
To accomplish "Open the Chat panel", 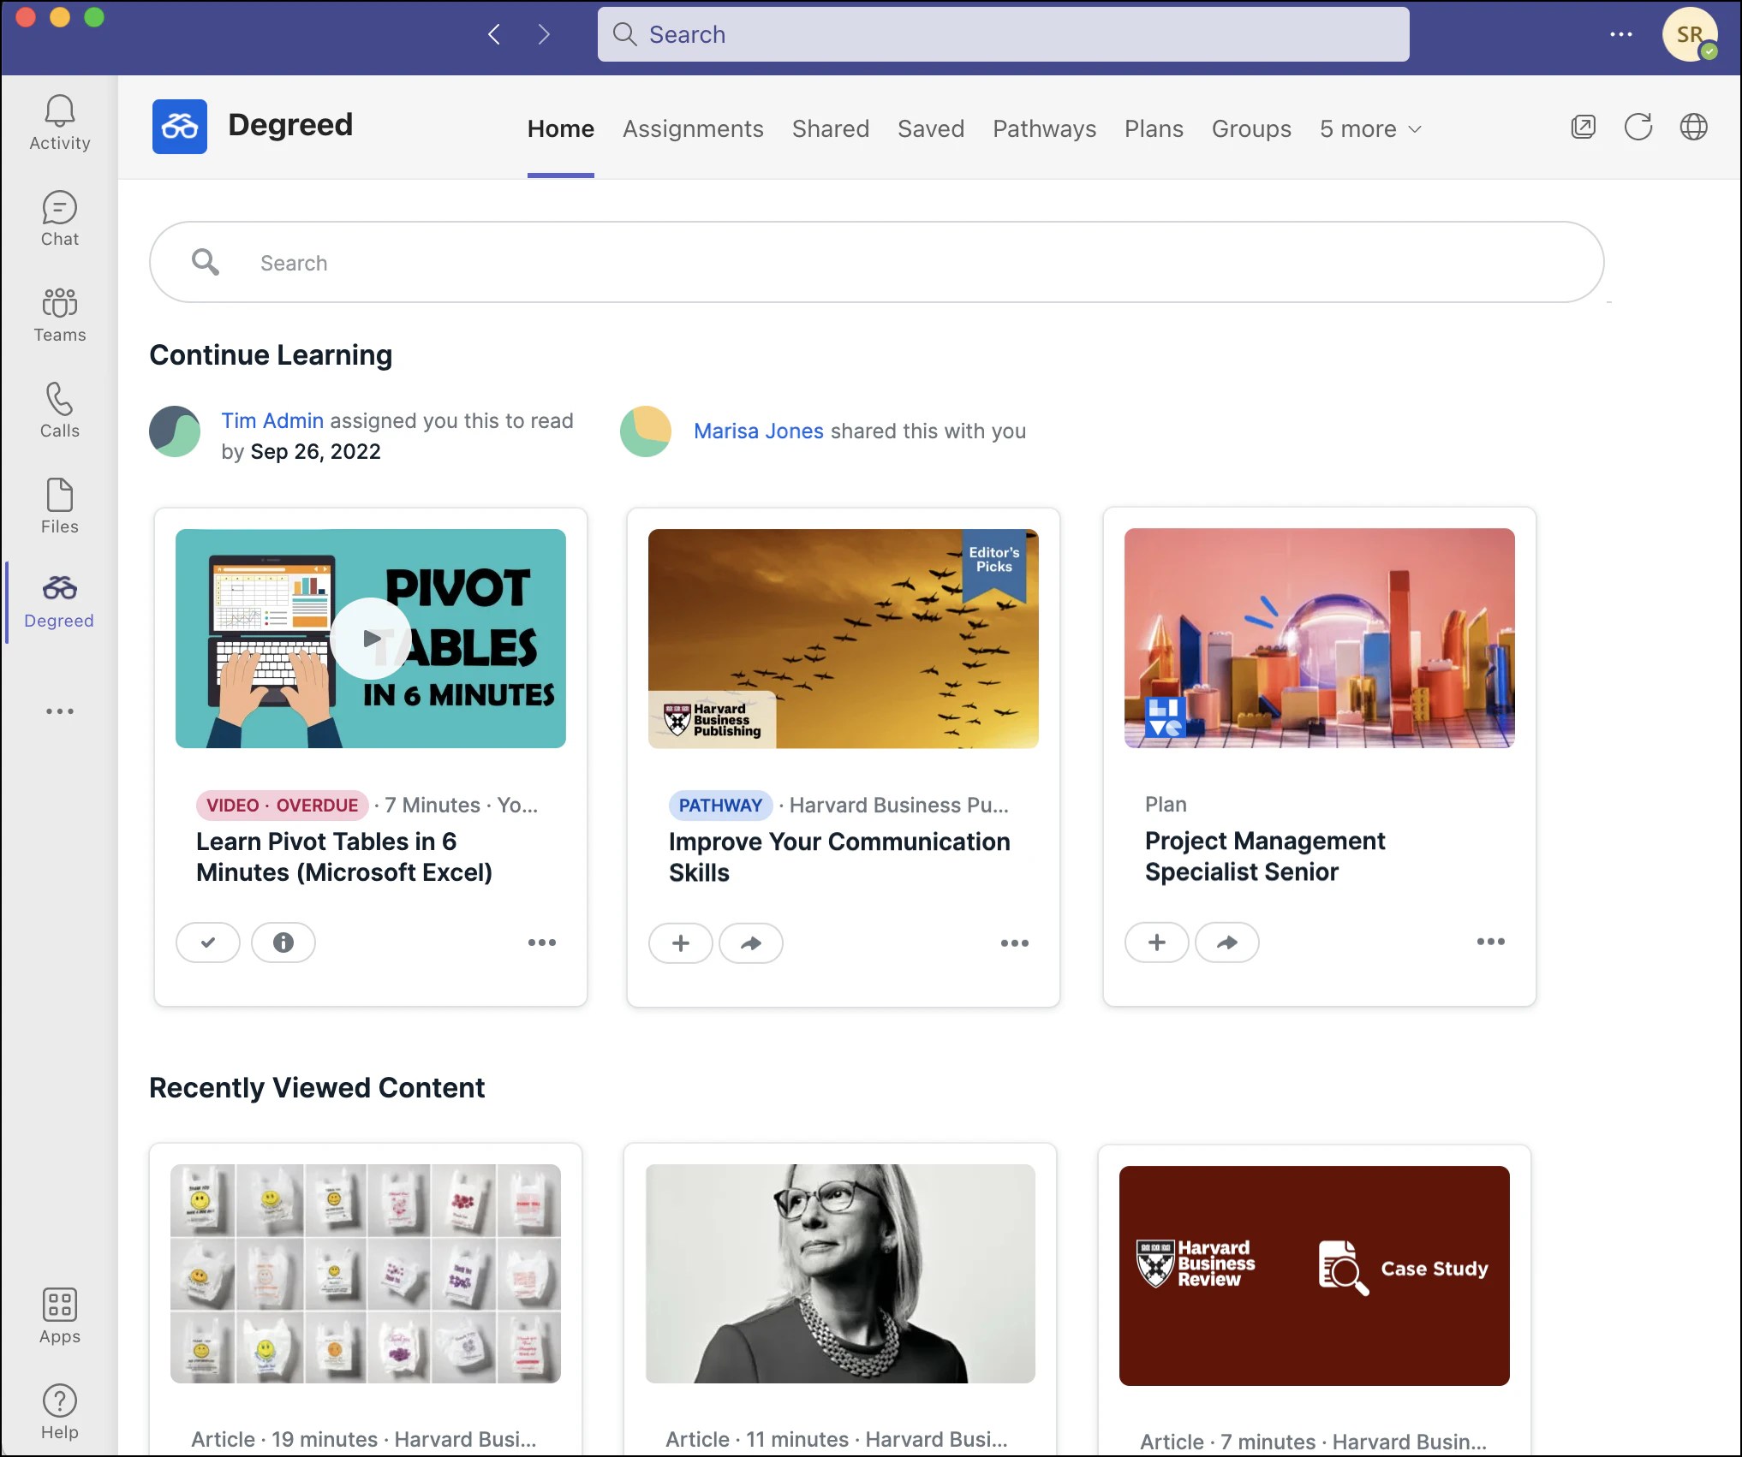I will [x=58, y=218].
